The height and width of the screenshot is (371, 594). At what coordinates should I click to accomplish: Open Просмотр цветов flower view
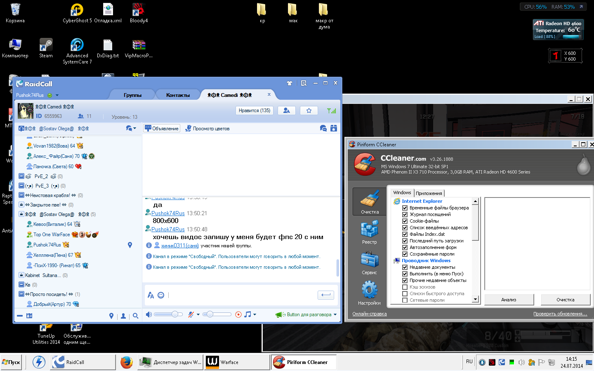point(207,129)
